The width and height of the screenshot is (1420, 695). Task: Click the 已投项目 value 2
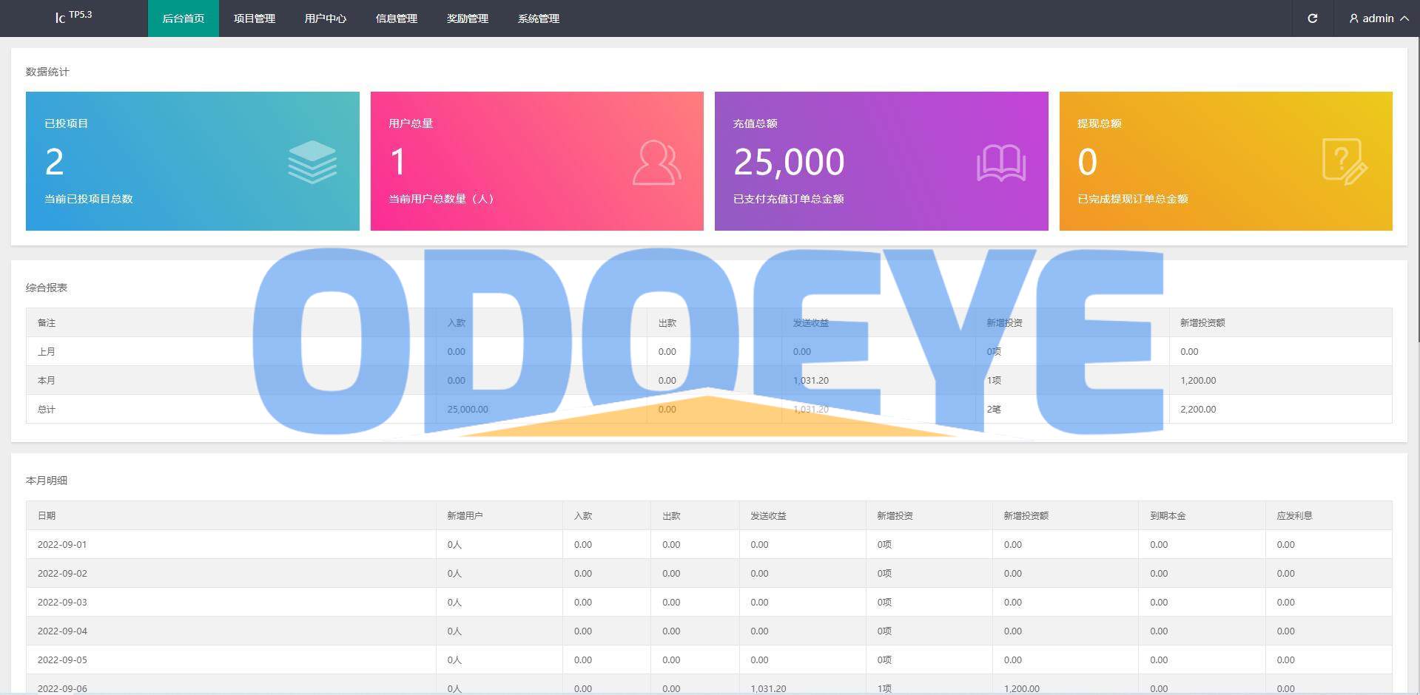pyautogui.click(x=55, y=162)
